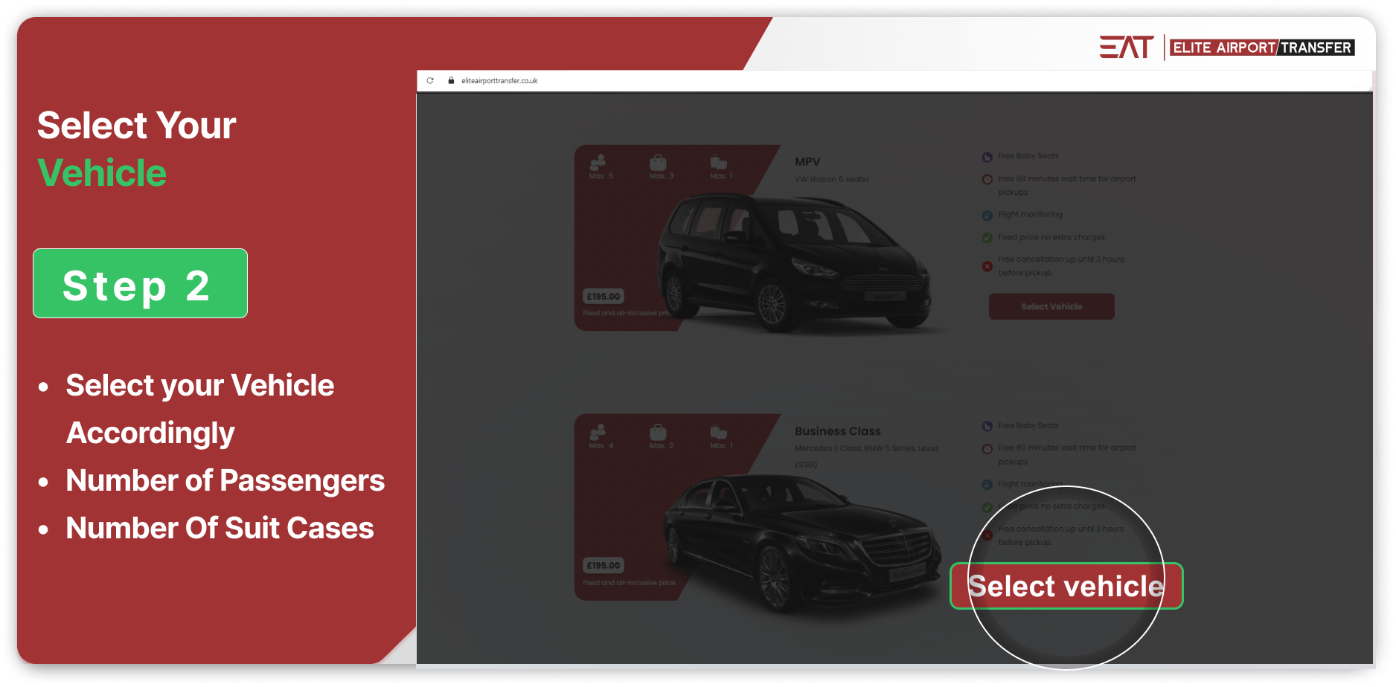Image resolution: width=1396 pixels, height=687 pixels.
Task: Click the luggage Max. 3 icon for MPV
Action: coord(658,164)
